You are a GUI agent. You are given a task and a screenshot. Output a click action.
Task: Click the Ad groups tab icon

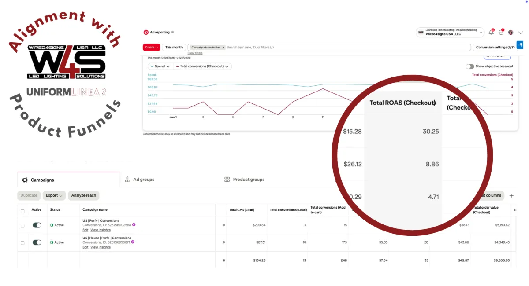point(127,180)
